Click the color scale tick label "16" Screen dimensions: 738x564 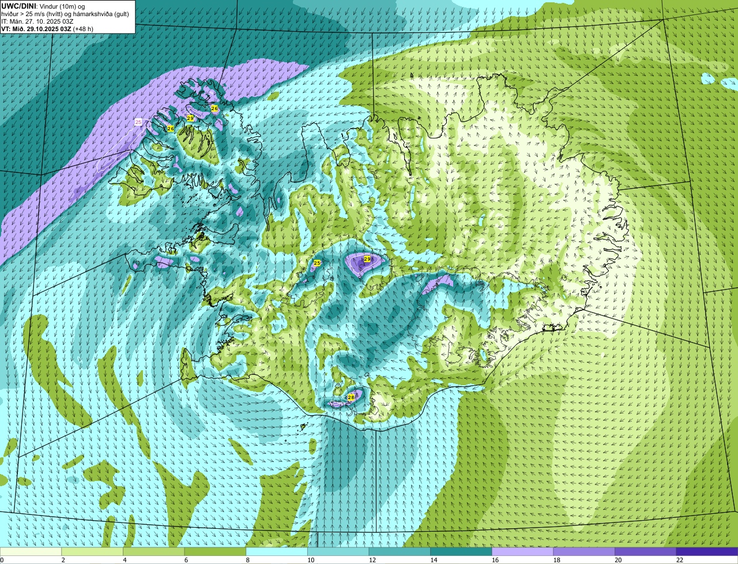pos(495,560)
